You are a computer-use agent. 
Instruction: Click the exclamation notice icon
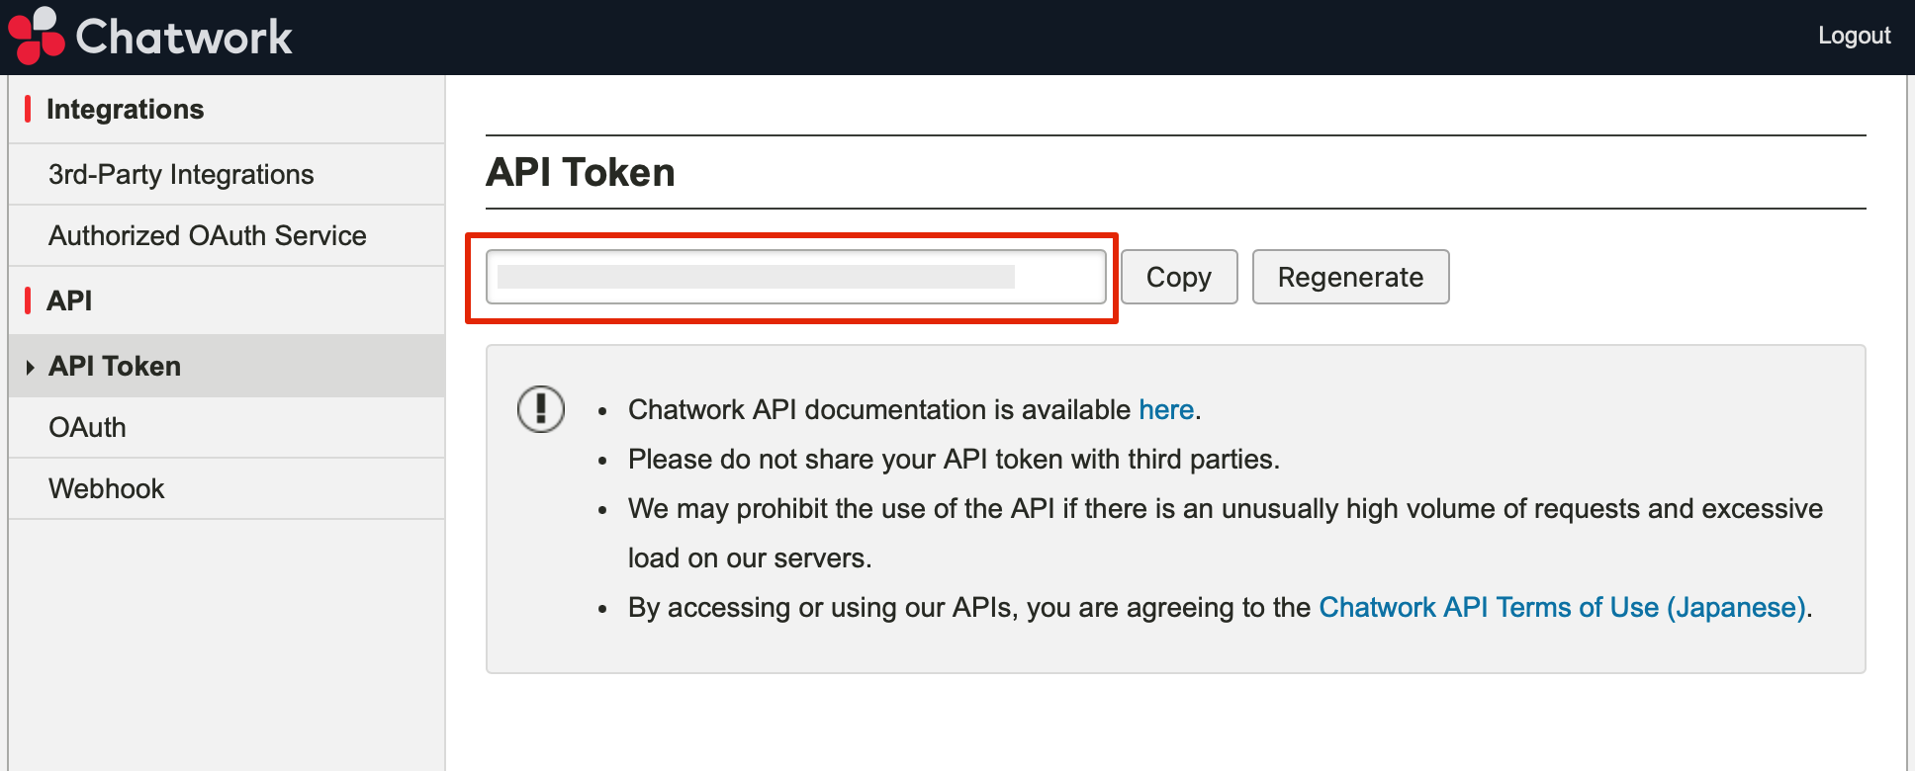tap(541, 408)
